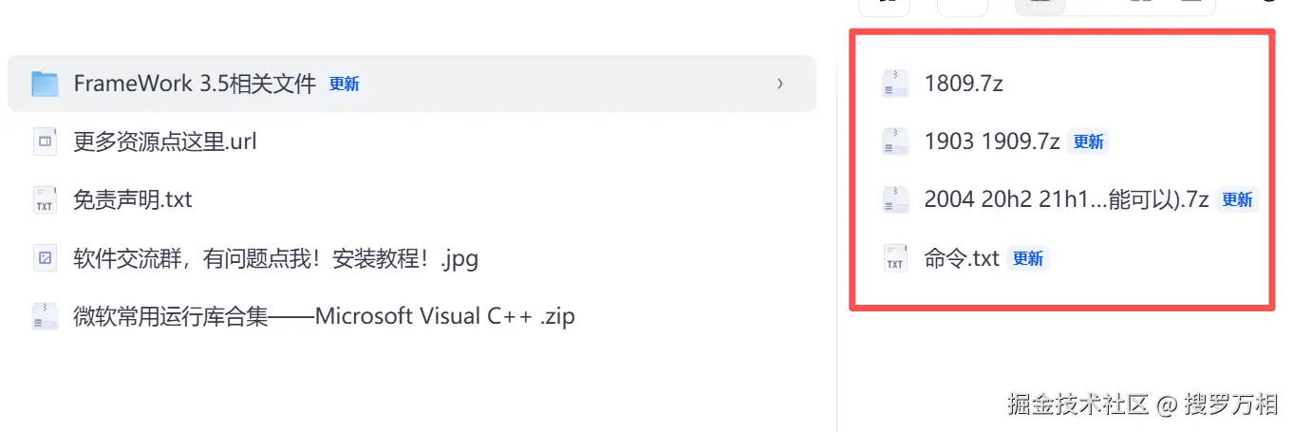Screen dimensions: 1293x432
Task: Click the blue folder icon for FrameWork 3.5
Action: [45, 84]
